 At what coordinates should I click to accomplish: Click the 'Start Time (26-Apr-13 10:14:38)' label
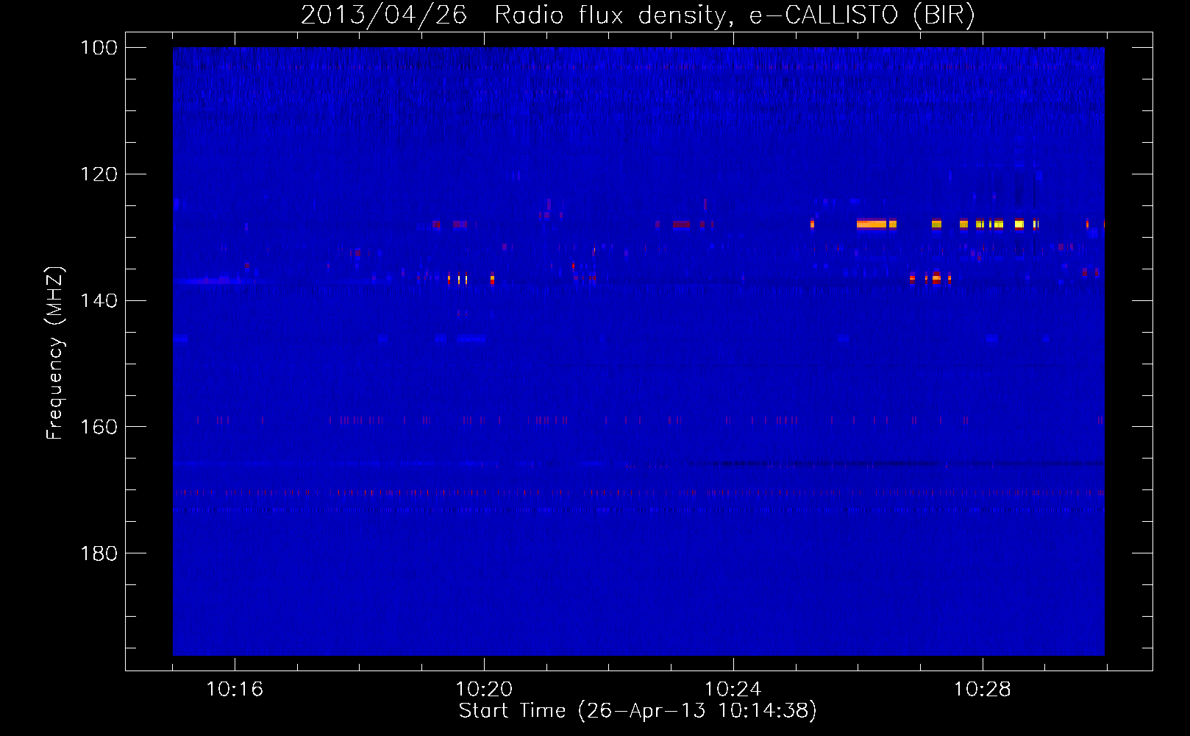coord(638,711)
